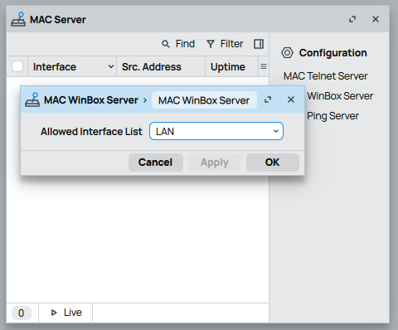Open MAC Telnet Server configuration
This screenshot has height=330, width=398.
click(326, 75)
